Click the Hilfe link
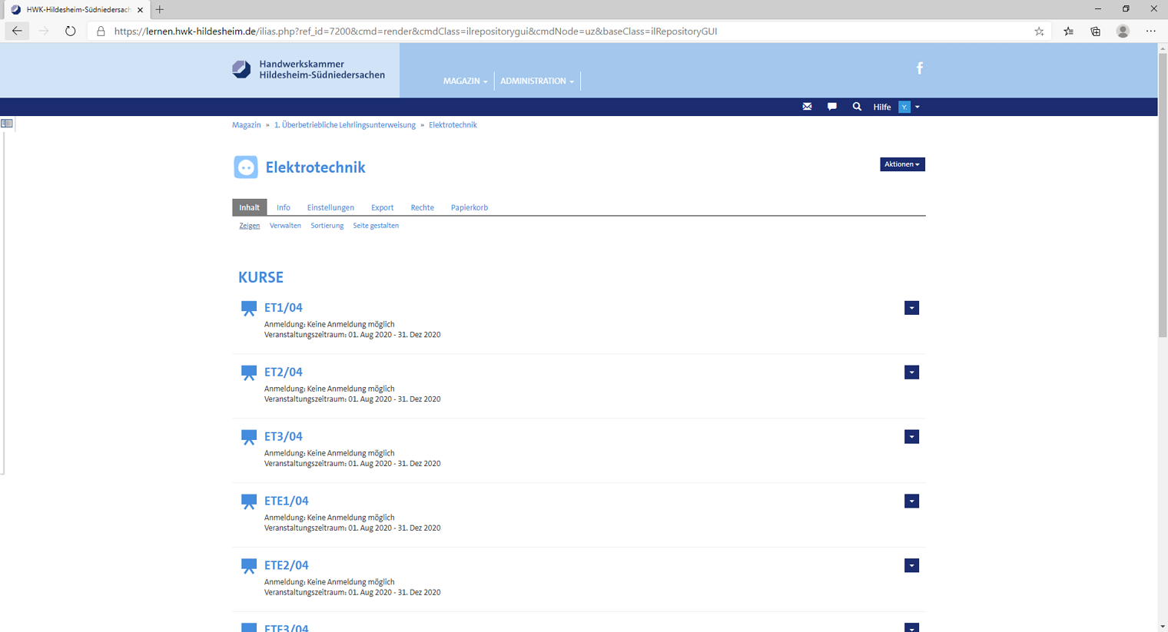 pos(881,107)
